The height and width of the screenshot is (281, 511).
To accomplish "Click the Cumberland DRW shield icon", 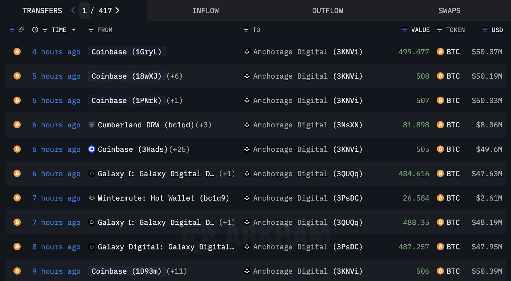I will 92,125.
